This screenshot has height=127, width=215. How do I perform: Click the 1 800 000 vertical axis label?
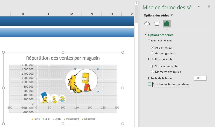click(x=27, y=65)
